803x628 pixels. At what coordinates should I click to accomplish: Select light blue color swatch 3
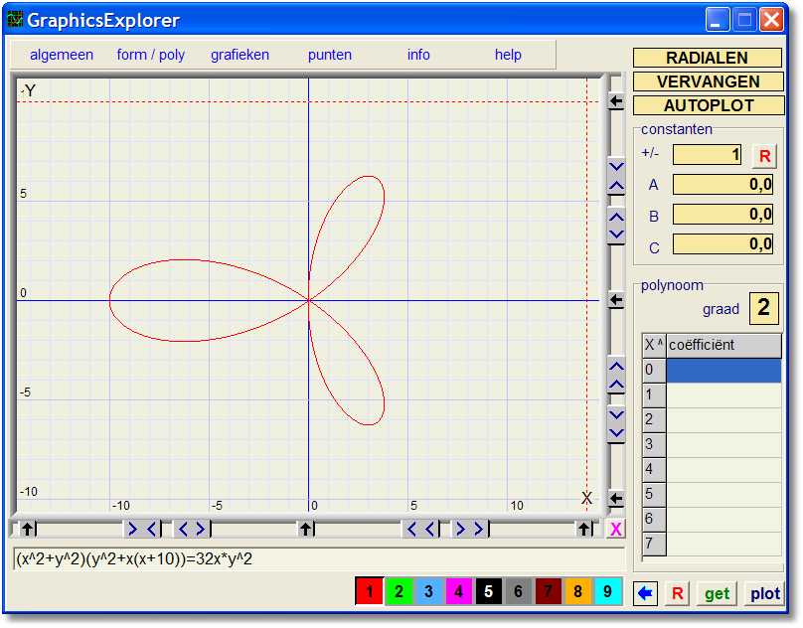[x=428, y=591]
